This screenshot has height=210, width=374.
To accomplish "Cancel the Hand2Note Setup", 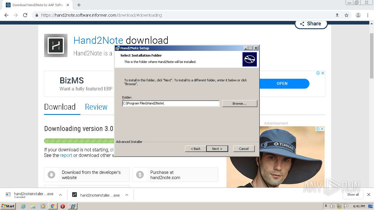I will coord(244,149).
